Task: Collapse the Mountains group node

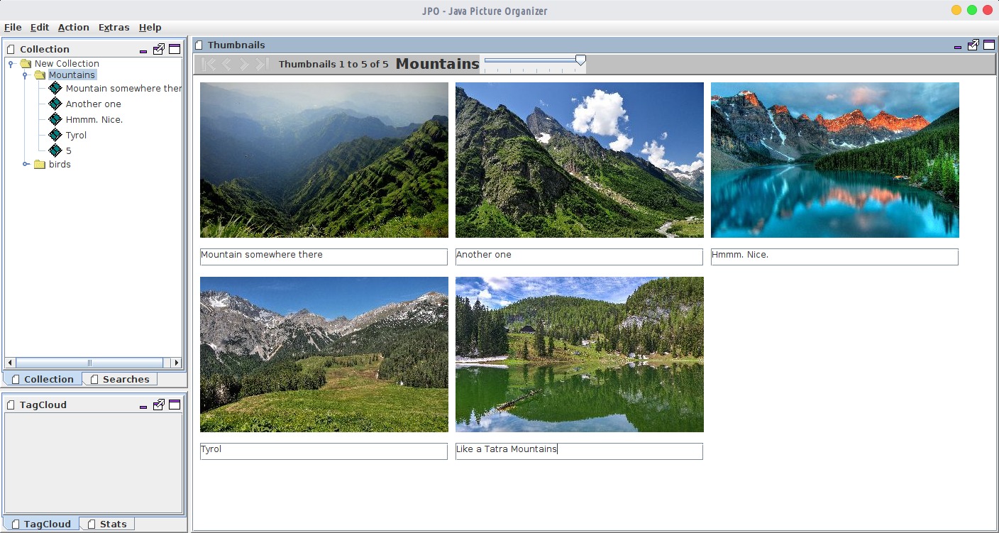Action: [x=25, y=75]
